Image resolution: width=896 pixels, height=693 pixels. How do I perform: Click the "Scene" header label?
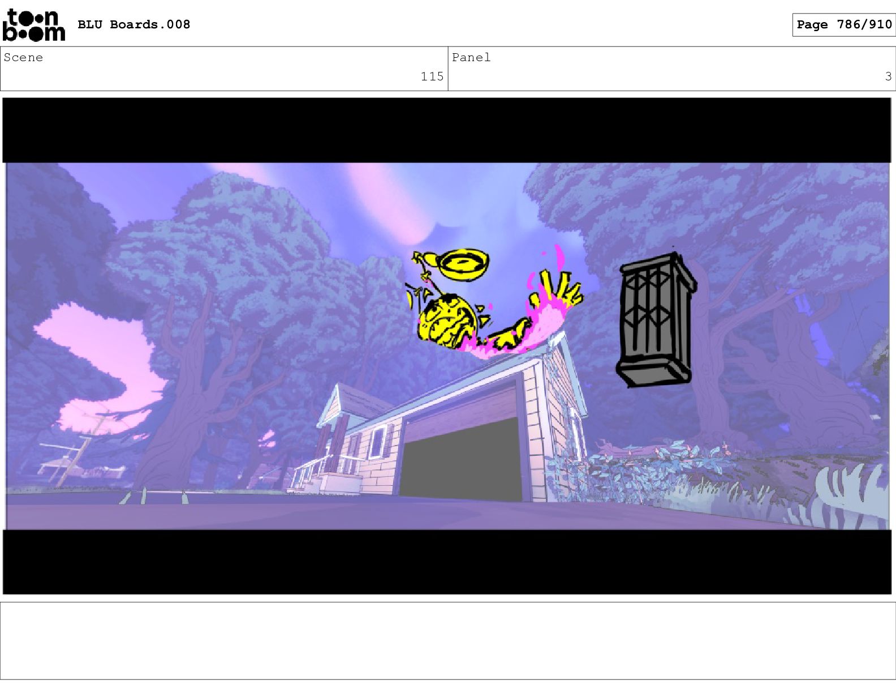[x=23, y=57]
